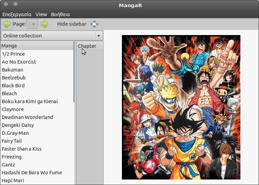Image resolution: width=259 pixels, height=185 pixels.
Task: Click the manga cover image preview
Action: [181, 107]
